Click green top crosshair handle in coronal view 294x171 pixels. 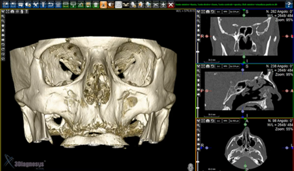tap(244, 15)
